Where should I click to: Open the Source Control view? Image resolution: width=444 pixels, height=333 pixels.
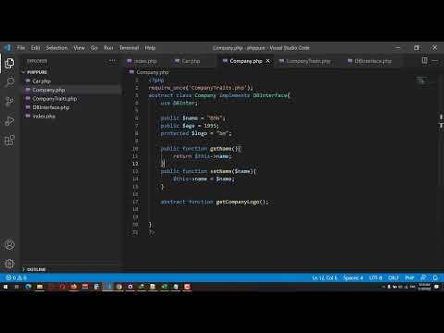9,102
